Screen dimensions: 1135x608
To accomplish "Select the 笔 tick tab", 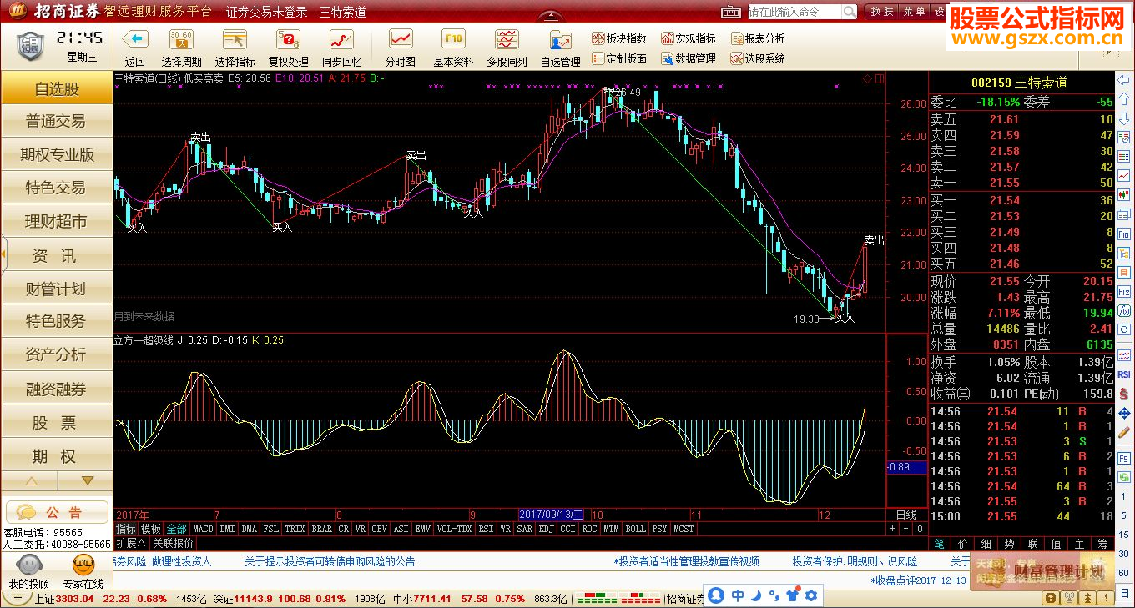I will pos(939,544).
